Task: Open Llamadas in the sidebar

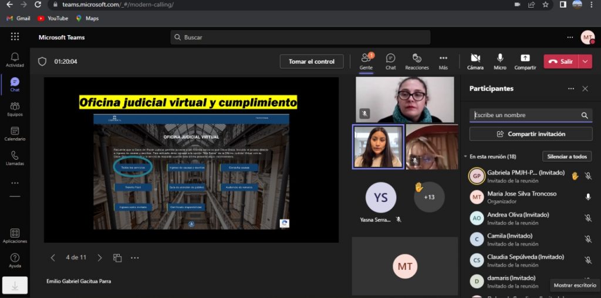Action: pyautogui.click(x=15, y=158)
